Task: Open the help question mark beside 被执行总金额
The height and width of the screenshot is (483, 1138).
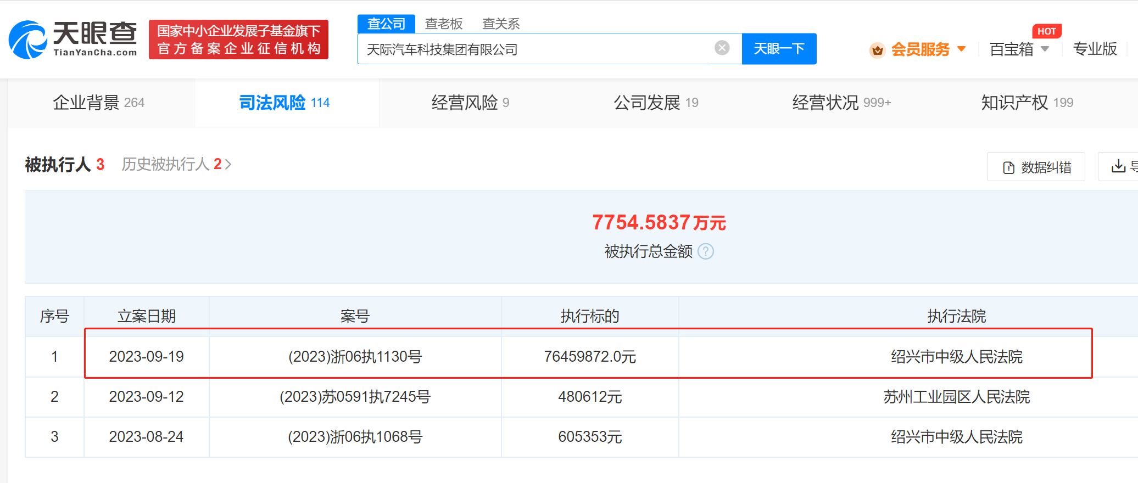Action: pyautogui.click(x=706, y=251)
